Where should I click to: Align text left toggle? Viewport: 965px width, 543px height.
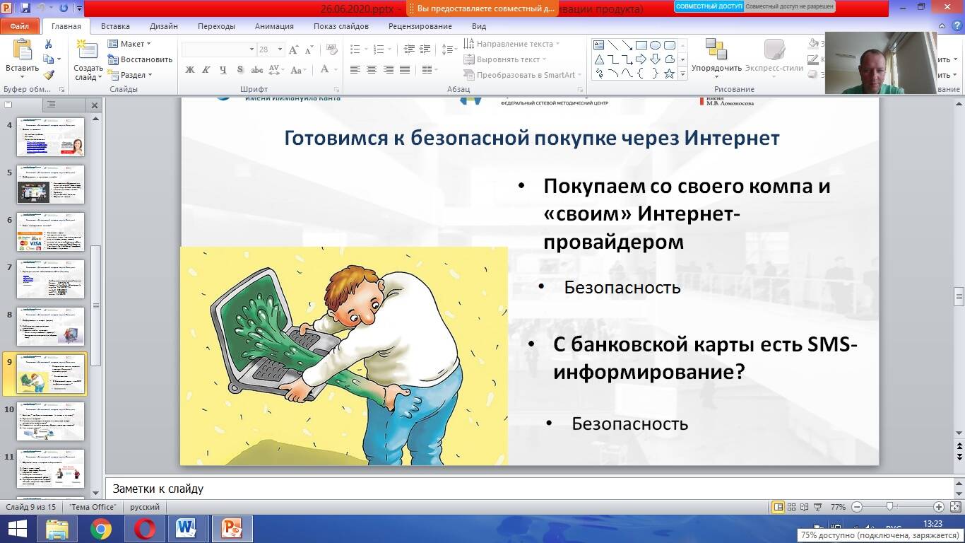click(x=355, y=69)
